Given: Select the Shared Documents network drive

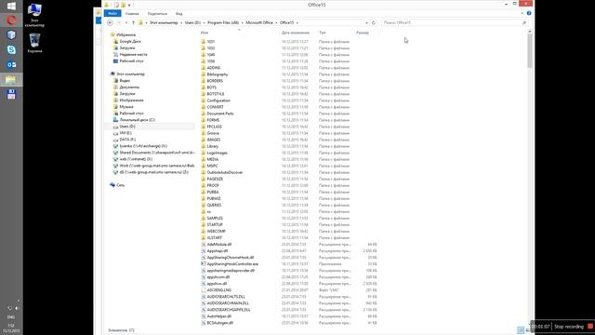Looking at the screenshot, I should (157, 153).
